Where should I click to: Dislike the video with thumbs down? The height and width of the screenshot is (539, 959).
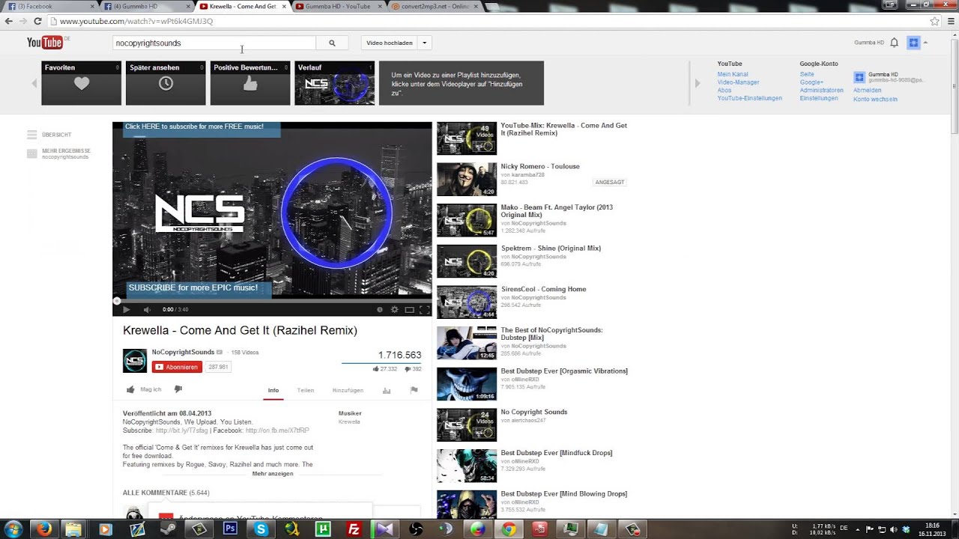pos(178,389)
